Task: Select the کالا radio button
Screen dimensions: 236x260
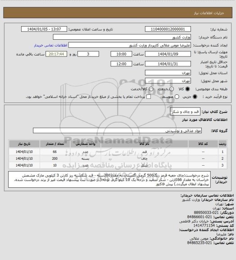Action: (187, 89)
